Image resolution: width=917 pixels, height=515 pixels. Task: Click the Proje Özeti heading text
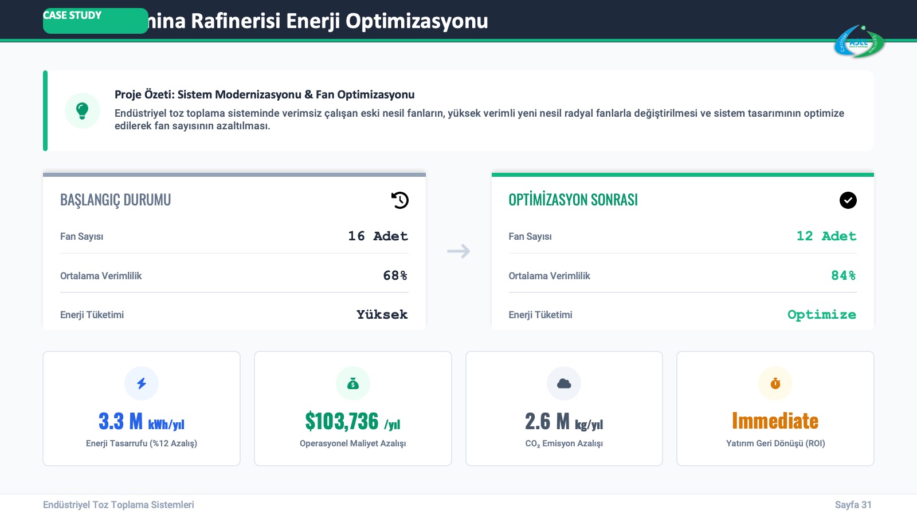click(264, 94)
